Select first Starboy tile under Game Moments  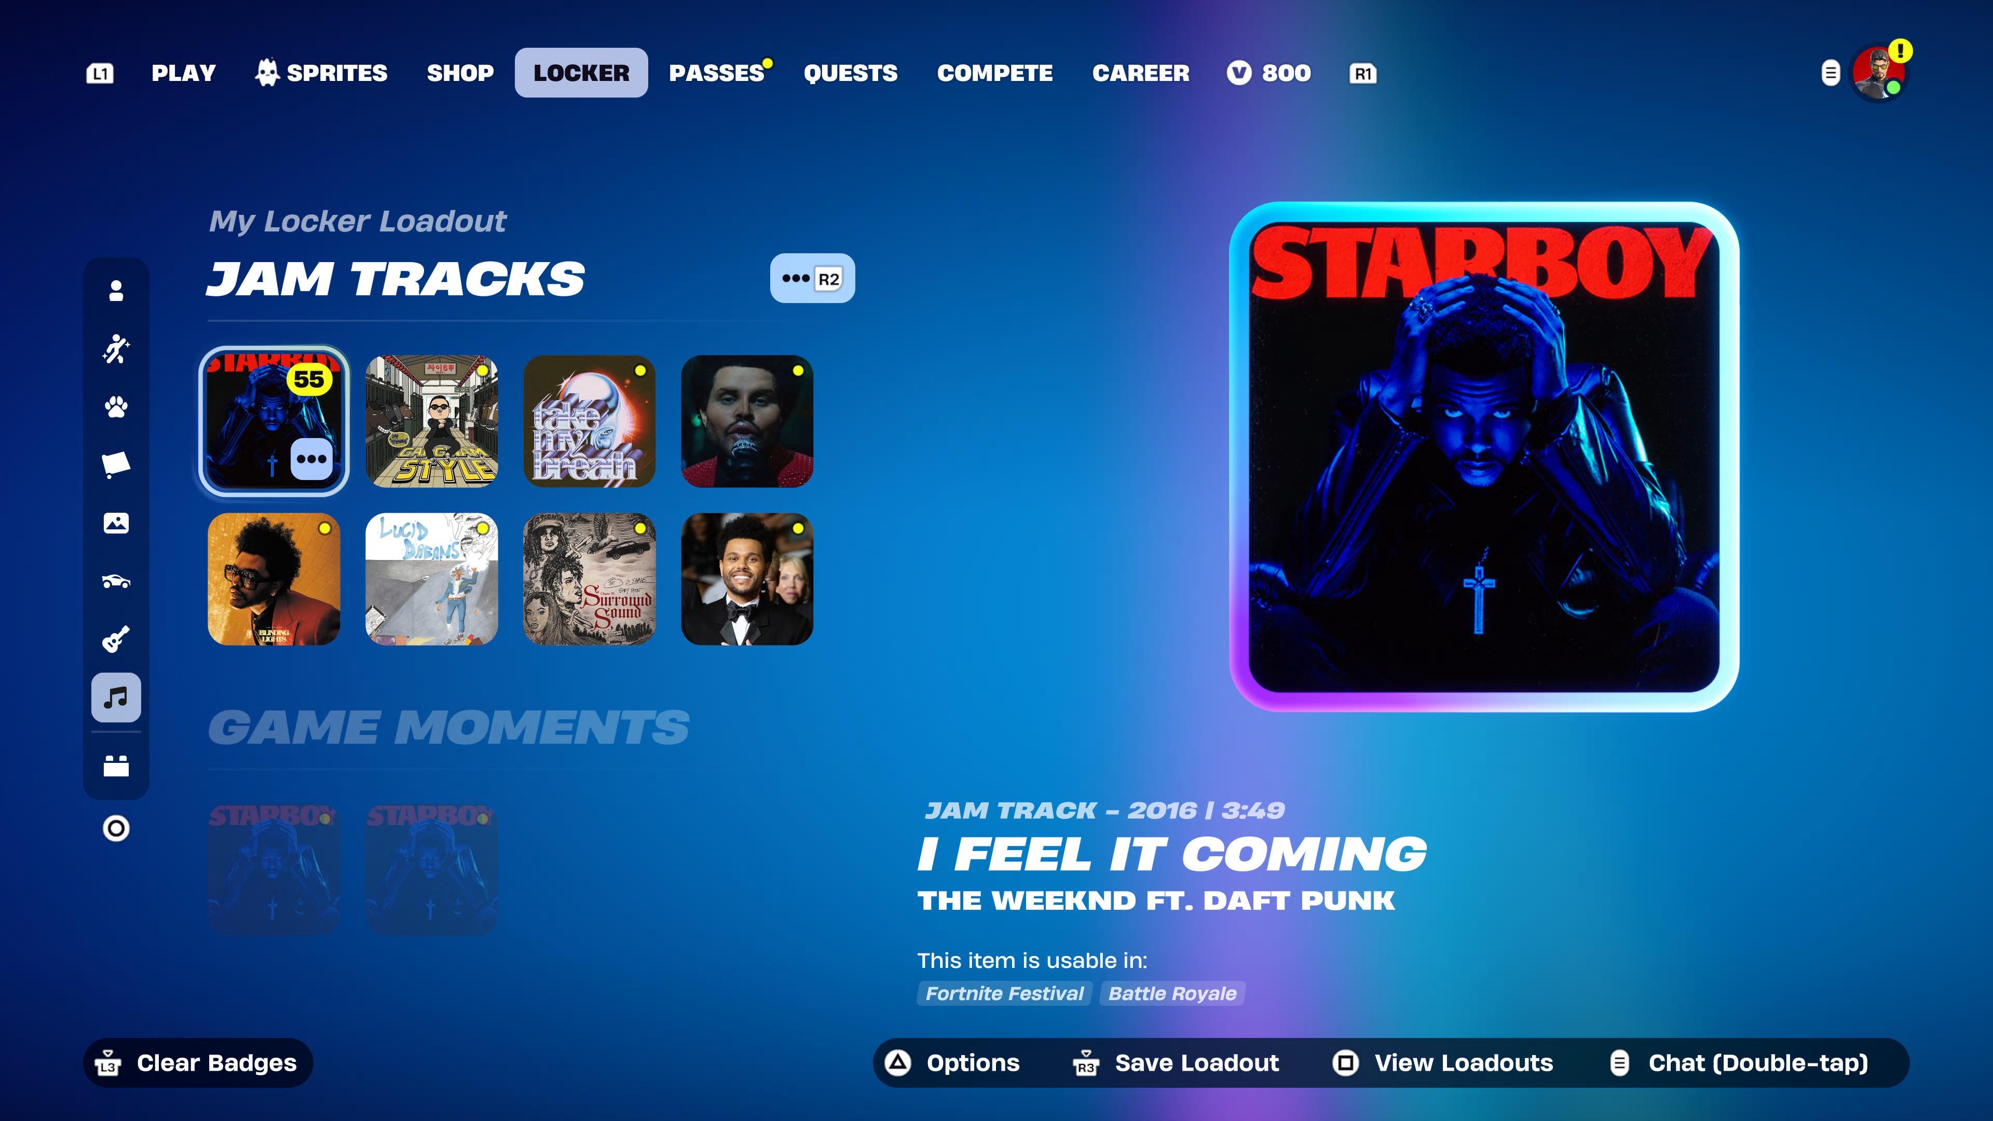pyautogui.click(x=274, y=870)
